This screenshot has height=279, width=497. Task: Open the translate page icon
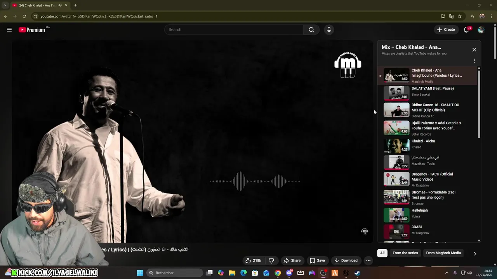(451, 16)
